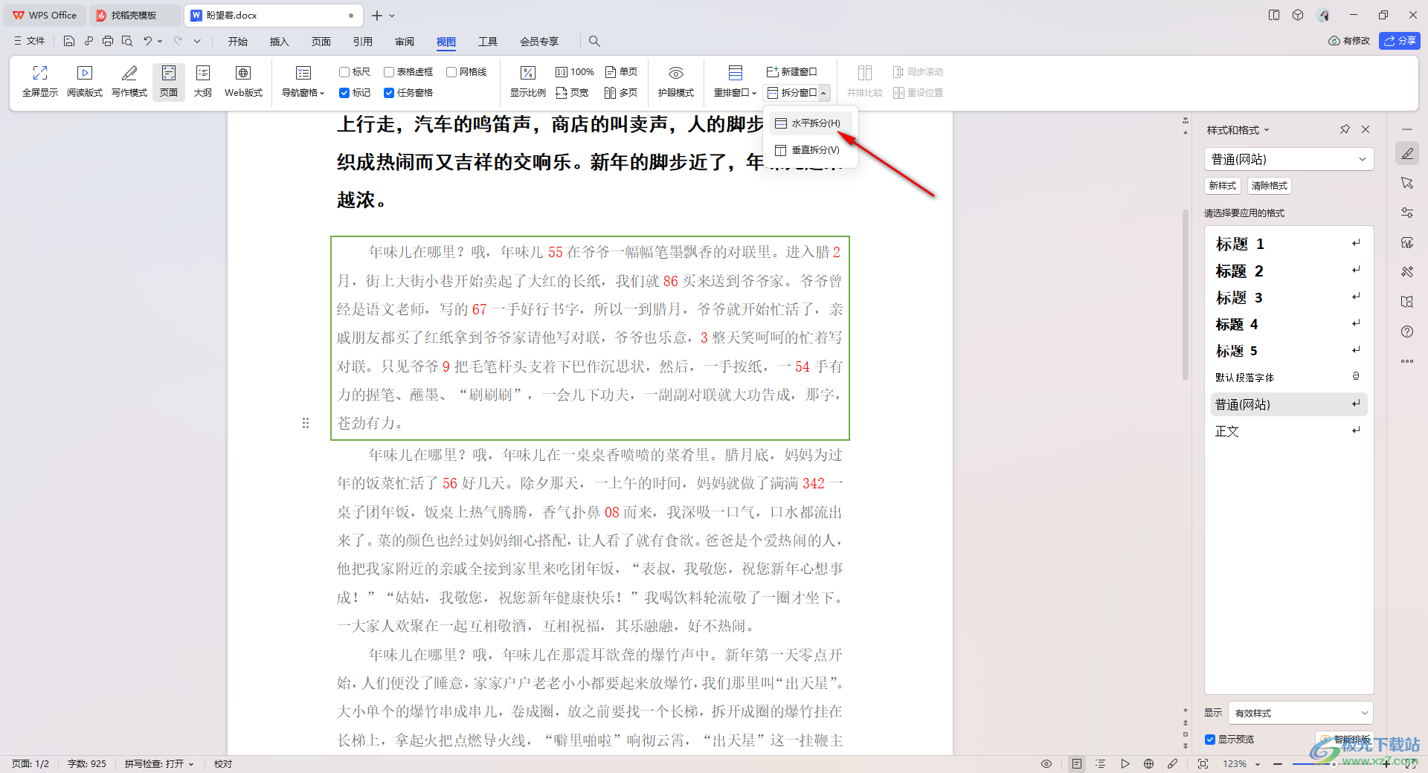Open a new tab with plus button
The image size is (1428, 773).
[x=377, y=15]
